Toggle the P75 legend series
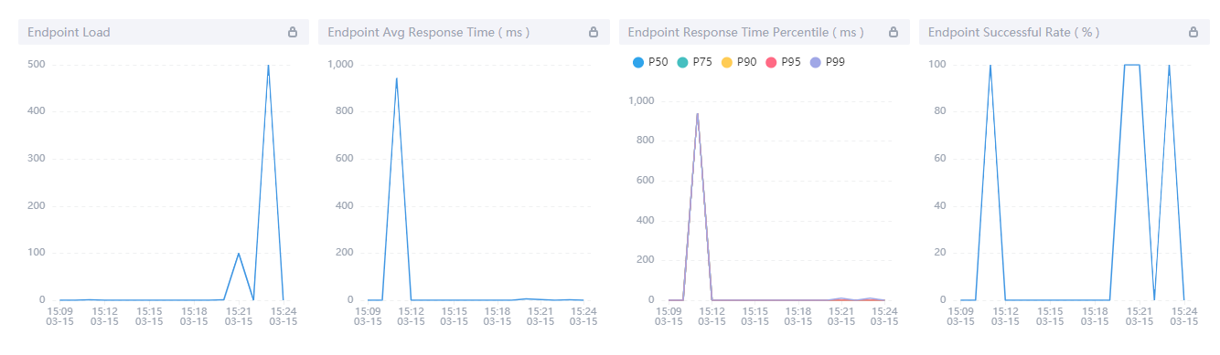Screen dimensions: 1220x355 [694, 62]
